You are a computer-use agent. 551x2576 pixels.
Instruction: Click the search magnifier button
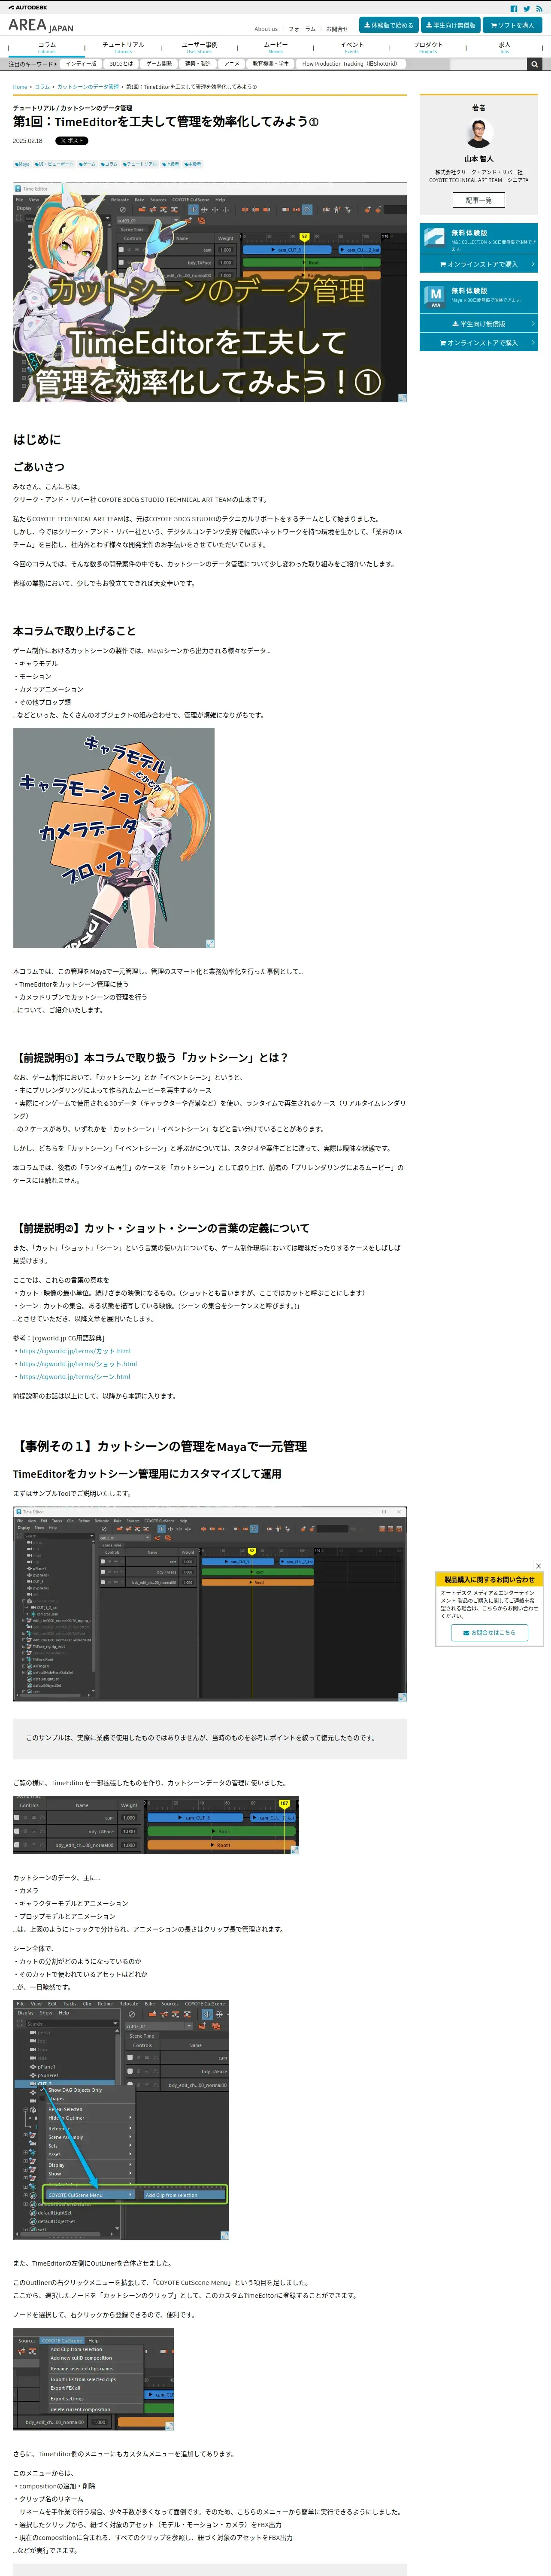click(534, 64)
